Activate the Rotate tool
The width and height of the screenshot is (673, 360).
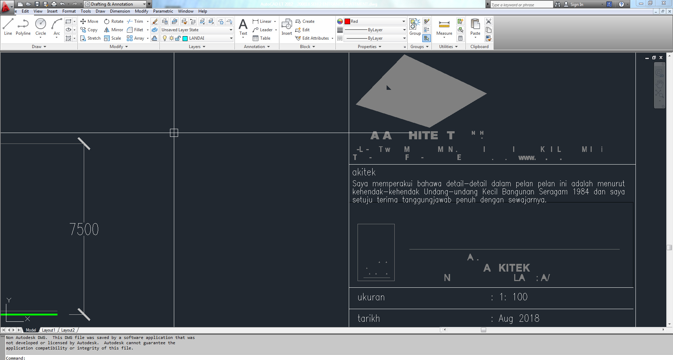click(x=114, y=21)
